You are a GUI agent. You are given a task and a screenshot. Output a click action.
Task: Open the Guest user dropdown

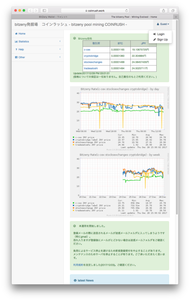click(x=163, y=24)
